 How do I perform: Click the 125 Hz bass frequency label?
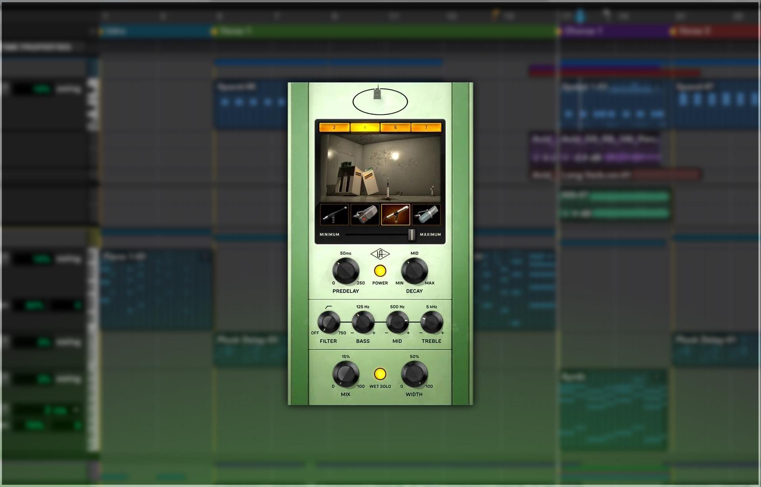coord(363,307)
